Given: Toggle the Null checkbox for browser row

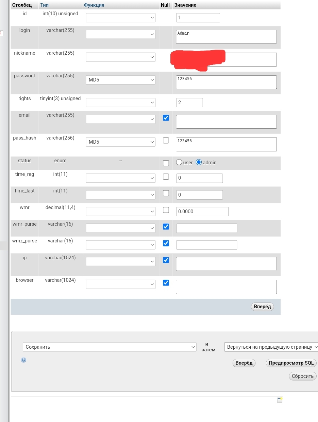Looking at the screenshot, I should (166, 282).
